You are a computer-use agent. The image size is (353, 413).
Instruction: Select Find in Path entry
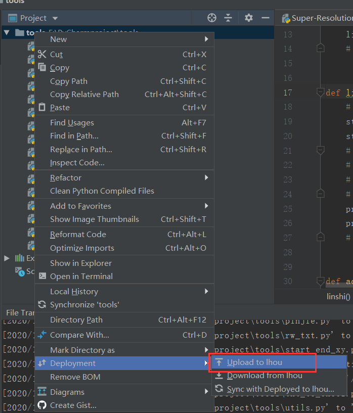pos(124,136)
